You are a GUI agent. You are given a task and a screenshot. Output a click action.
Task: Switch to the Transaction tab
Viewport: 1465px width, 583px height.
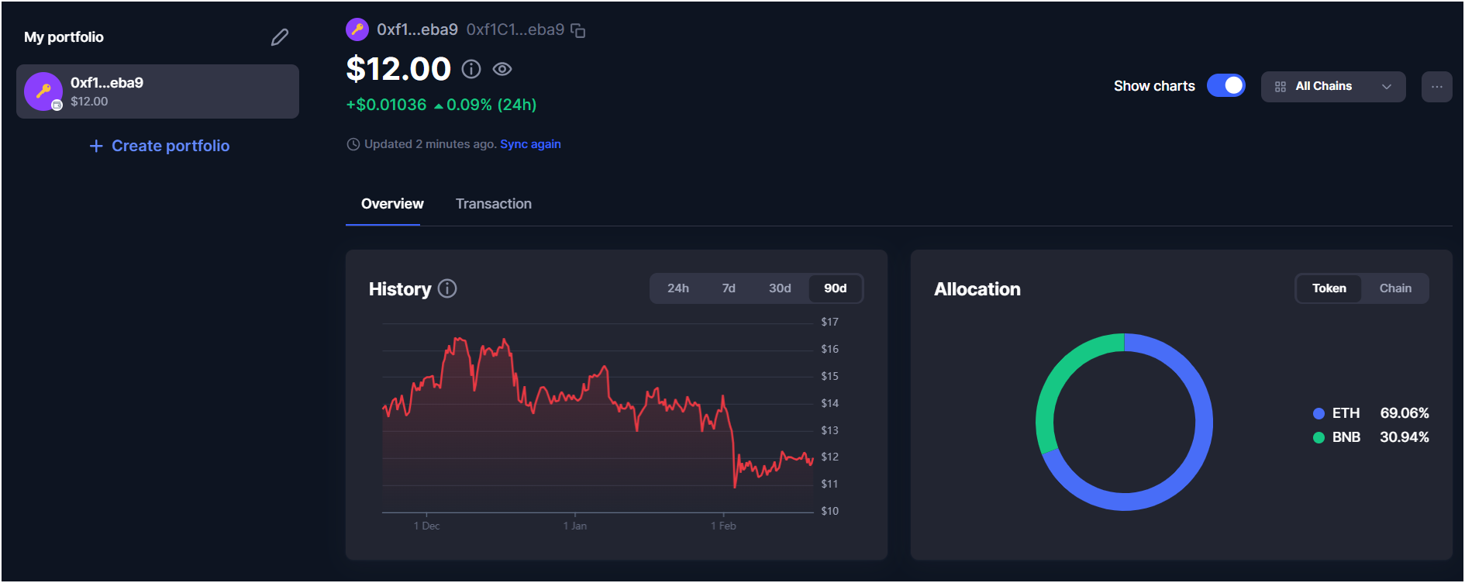click(x=494, y=203)
